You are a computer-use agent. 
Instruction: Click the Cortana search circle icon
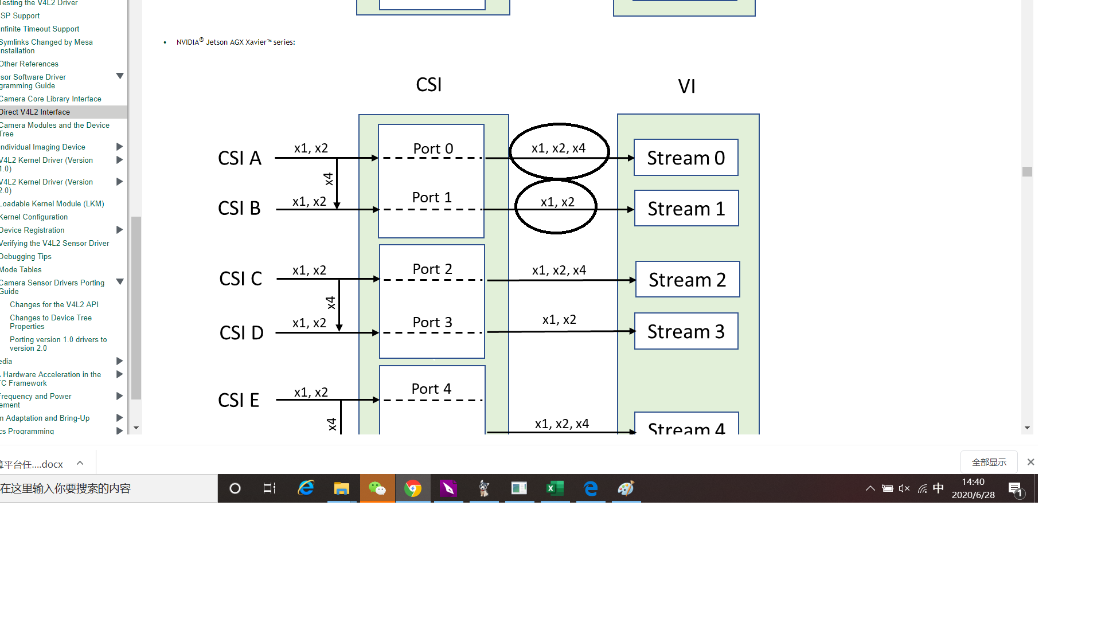coord(235,488)
